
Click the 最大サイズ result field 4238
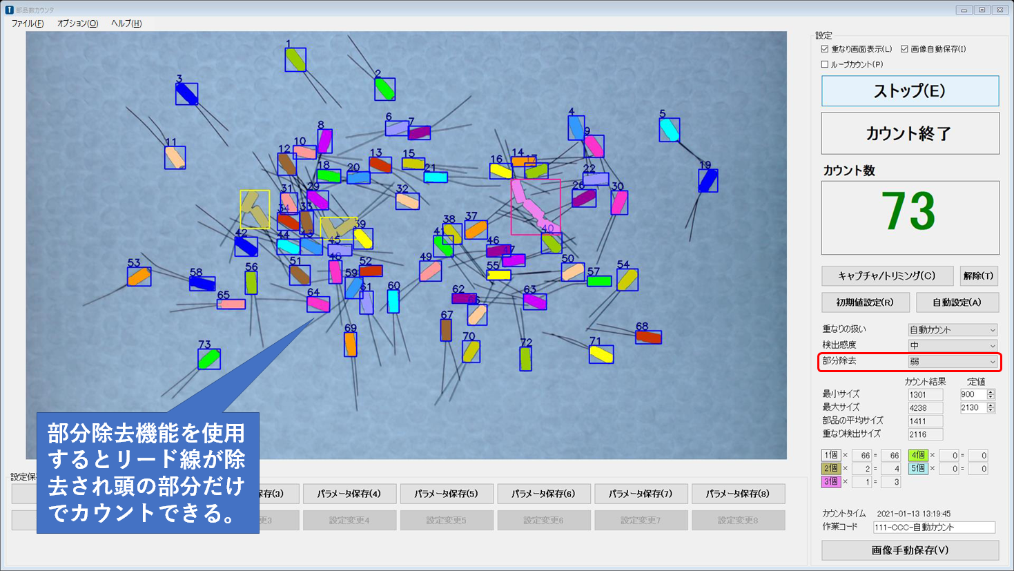[925, 408]
